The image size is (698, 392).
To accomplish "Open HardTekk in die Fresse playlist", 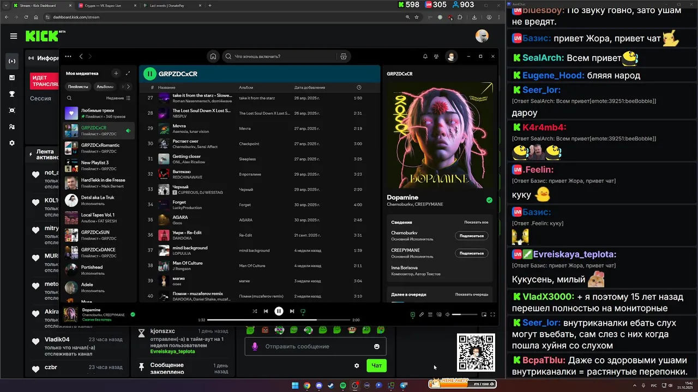I will coord(99,183).
